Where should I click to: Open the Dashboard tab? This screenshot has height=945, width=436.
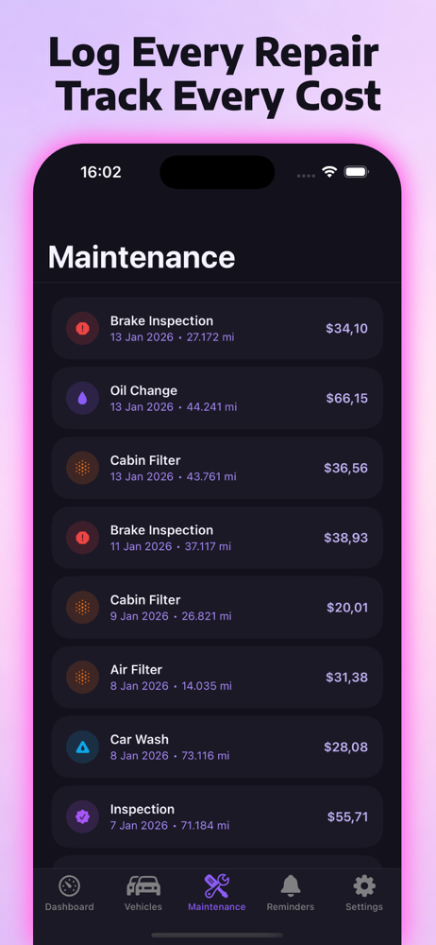click(69, 893)
